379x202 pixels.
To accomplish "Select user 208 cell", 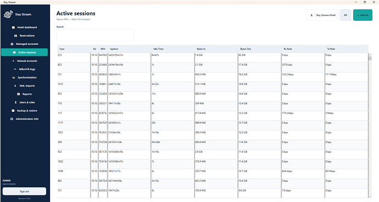I will point(74,145).
